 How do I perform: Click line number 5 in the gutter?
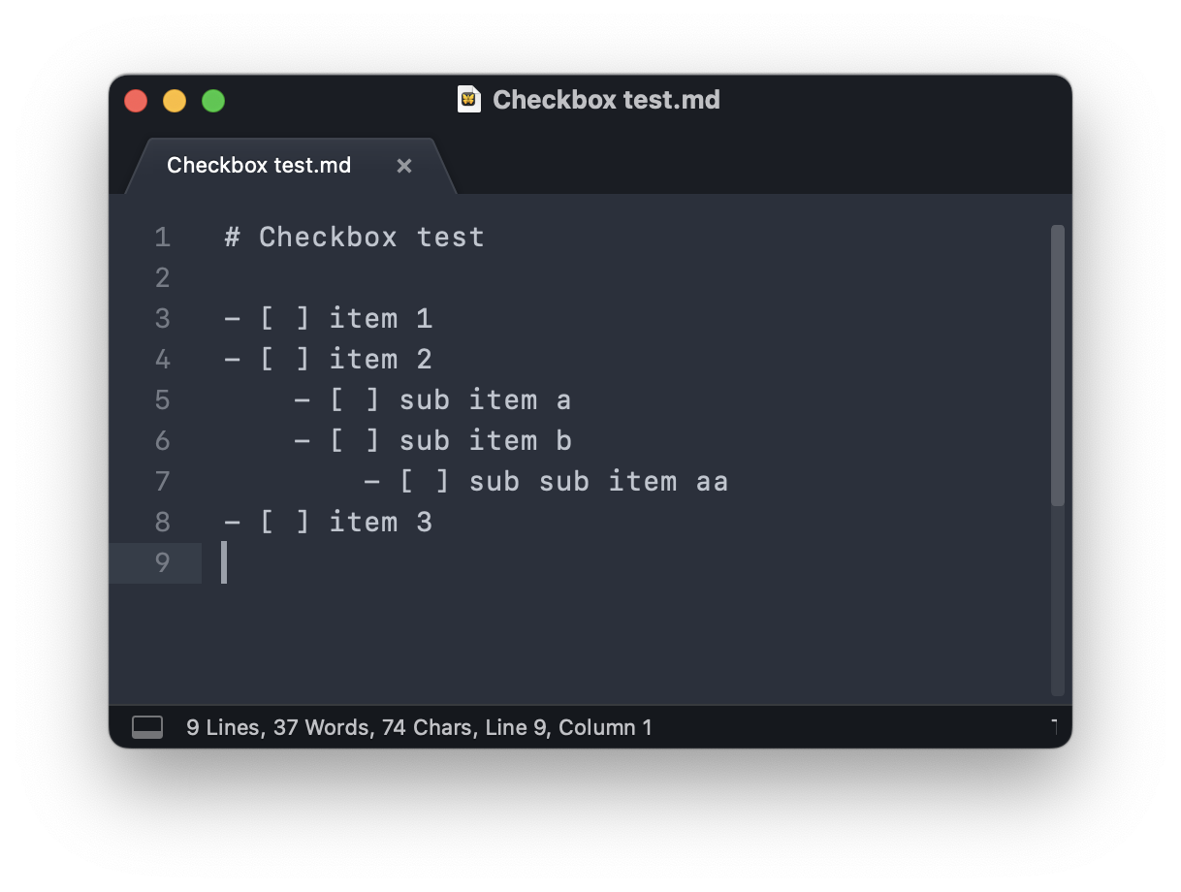[162, 400]
